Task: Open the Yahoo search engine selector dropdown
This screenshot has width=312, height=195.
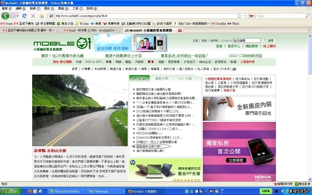Action: coord(252,16)
